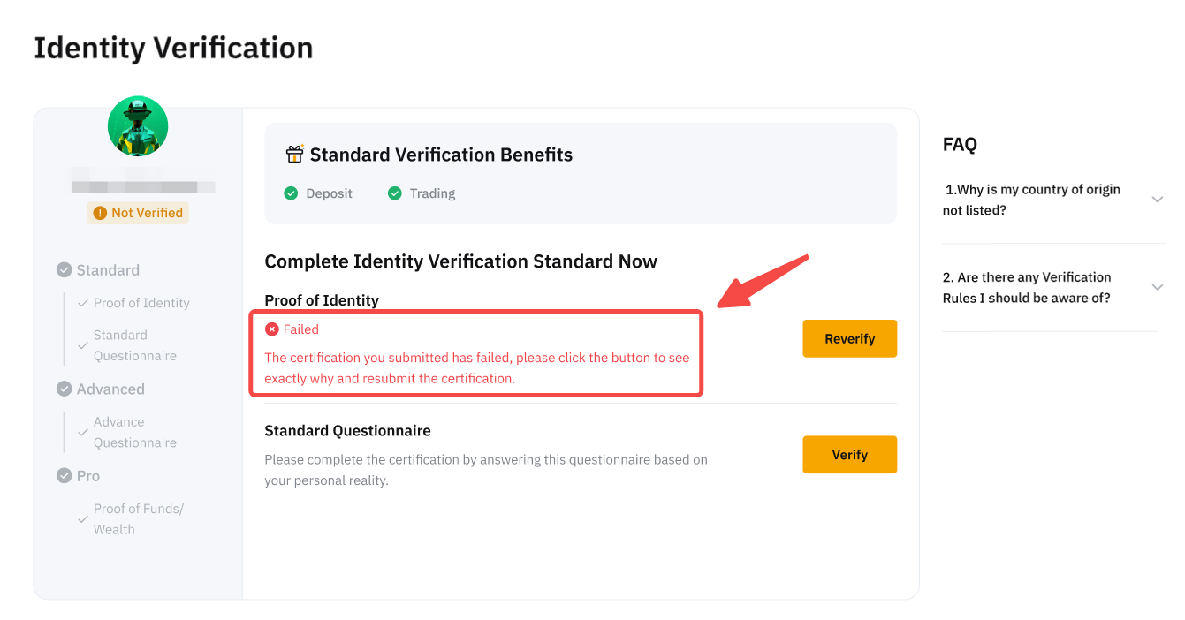Open the Proof of Identity sidebar step
The width and height of the screenshot is (1185, 620).
coord(141,303)
